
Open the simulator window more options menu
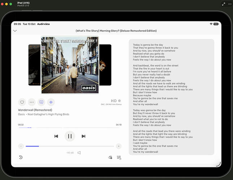[x=230, y=4]
